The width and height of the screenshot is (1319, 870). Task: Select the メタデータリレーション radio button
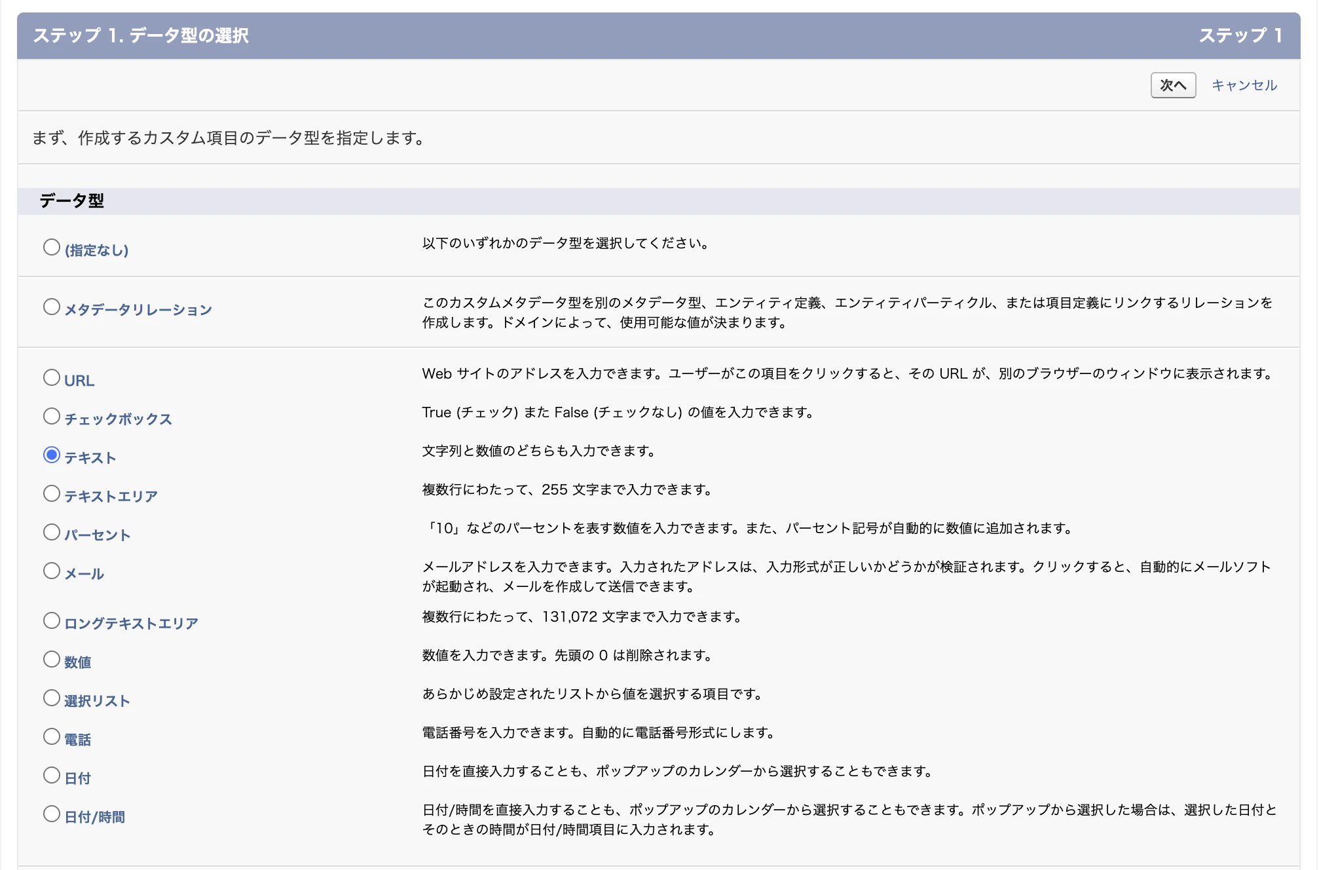[52, 307]
